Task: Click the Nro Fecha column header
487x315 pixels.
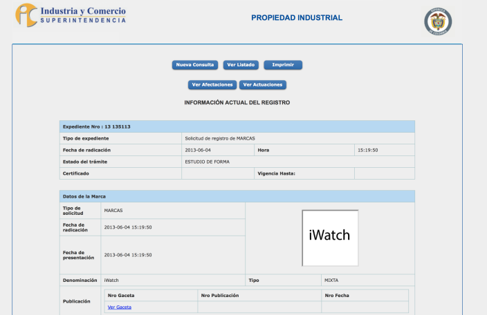Action: tap(337, 296)
